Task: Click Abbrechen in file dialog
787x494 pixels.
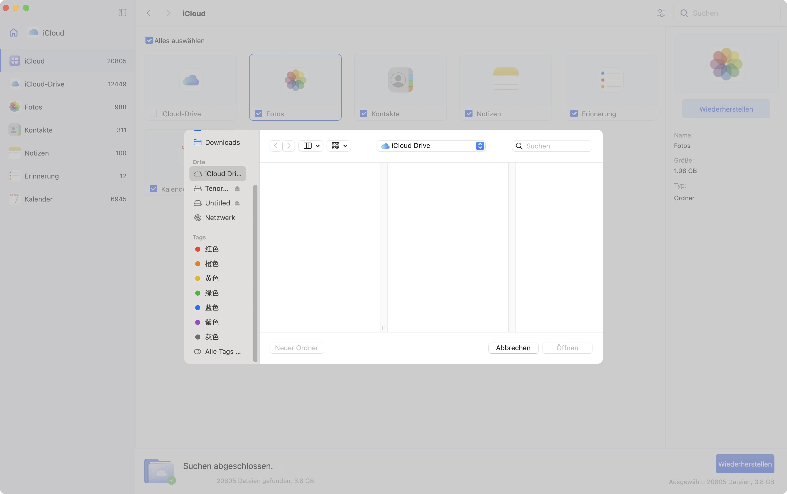Action: click(513, 348)
